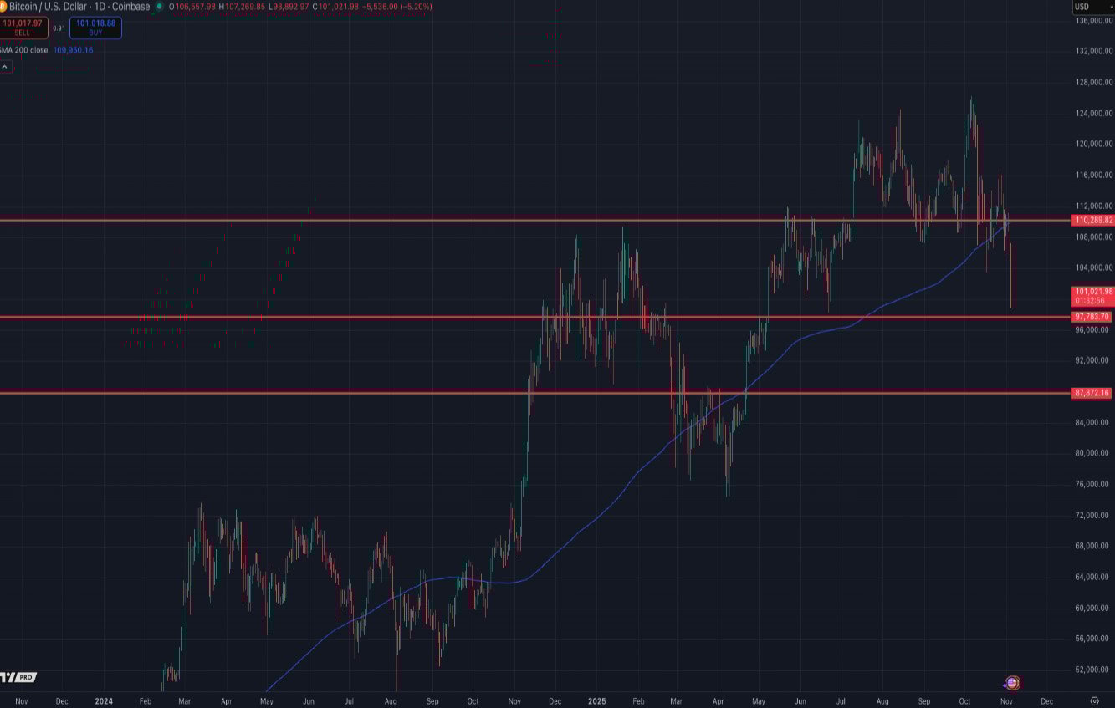
Task: Click the US flag economic event marker
Action: tap(1012, 683)
